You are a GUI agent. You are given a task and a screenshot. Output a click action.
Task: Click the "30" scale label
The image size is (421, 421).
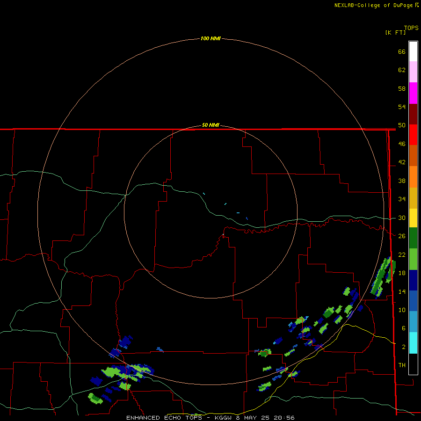(402, 218)
